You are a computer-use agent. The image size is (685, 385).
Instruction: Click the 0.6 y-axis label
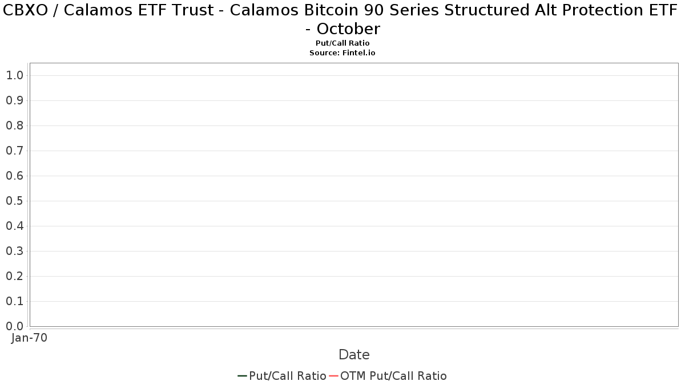(14, 176)
